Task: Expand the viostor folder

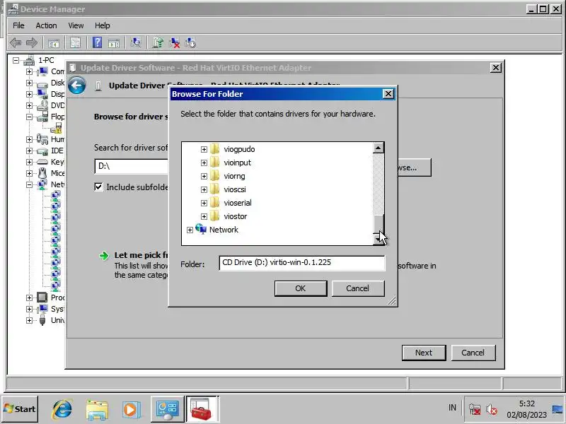Action: pyautogui.click(x=204, y=216)
